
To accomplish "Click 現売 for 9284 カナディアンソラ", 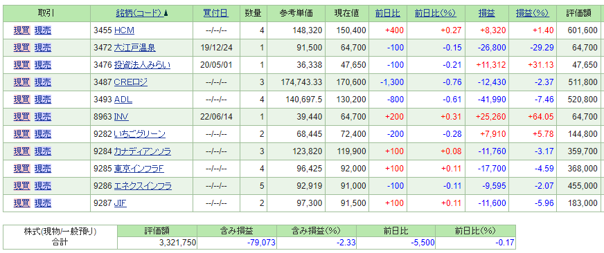I will click(42, 151).
